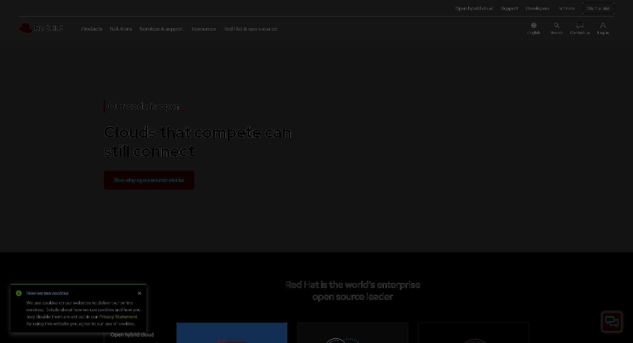Open the Open hybrid cloud top link
This screenshot has width=633, height=343.
(x=474, y=8)
